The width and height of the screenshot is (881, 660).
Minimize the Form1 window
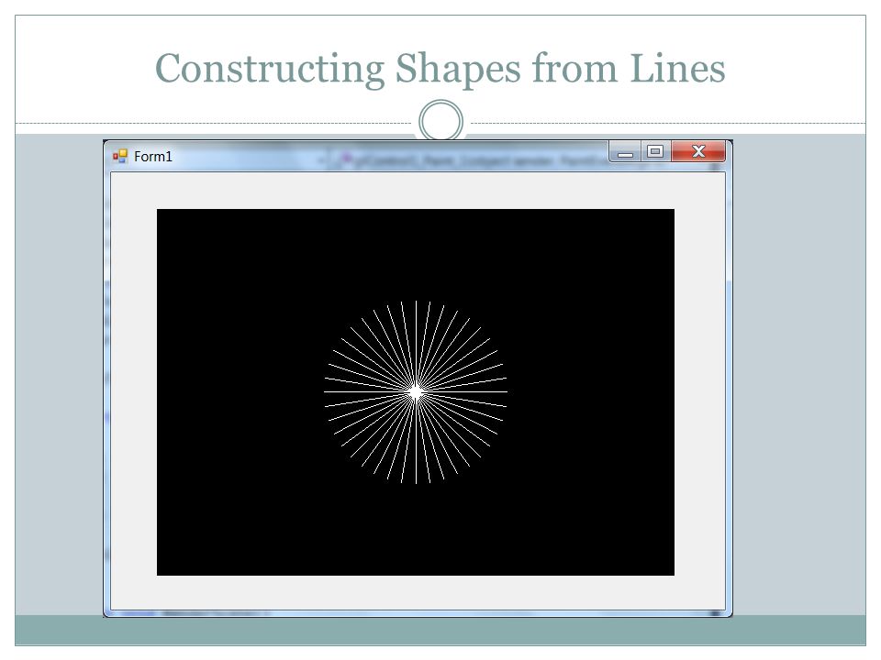pyautogui.click(x=625, y=151)
